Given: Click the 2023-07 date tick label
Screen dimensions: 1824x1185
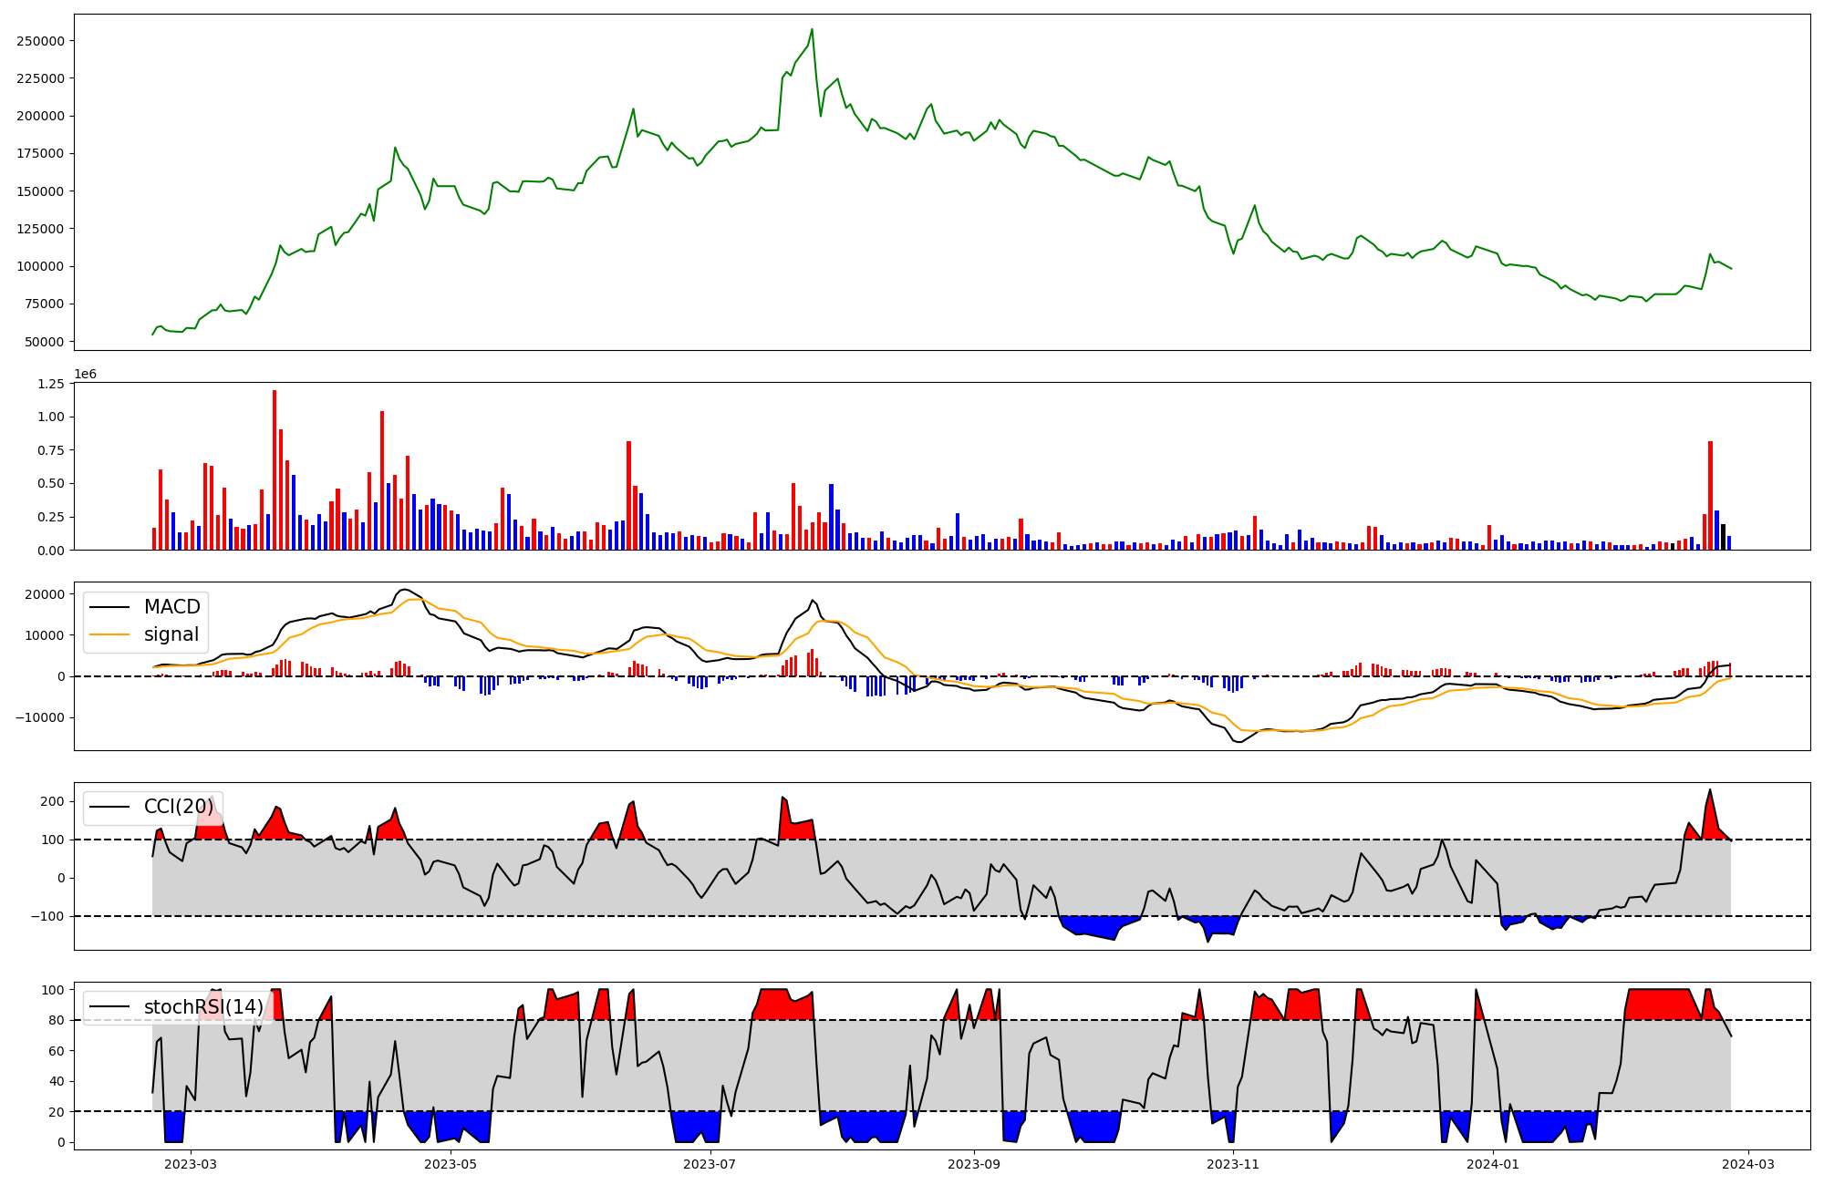Looking at the screenshot, I should (x=710, y=1164).
